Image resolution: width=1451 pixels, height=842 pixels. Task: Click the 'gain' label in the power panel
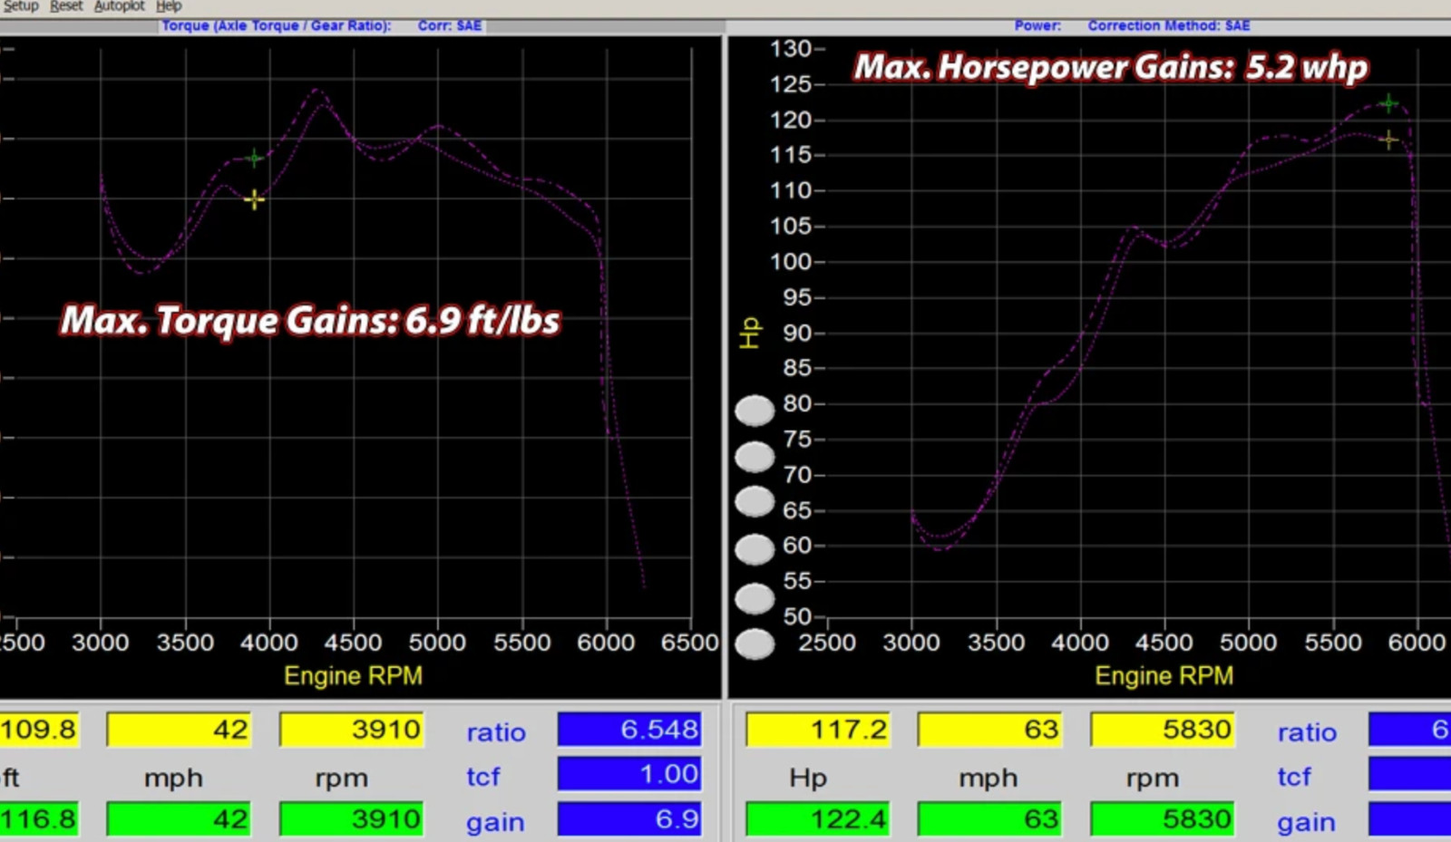[x=1307, y=822]
